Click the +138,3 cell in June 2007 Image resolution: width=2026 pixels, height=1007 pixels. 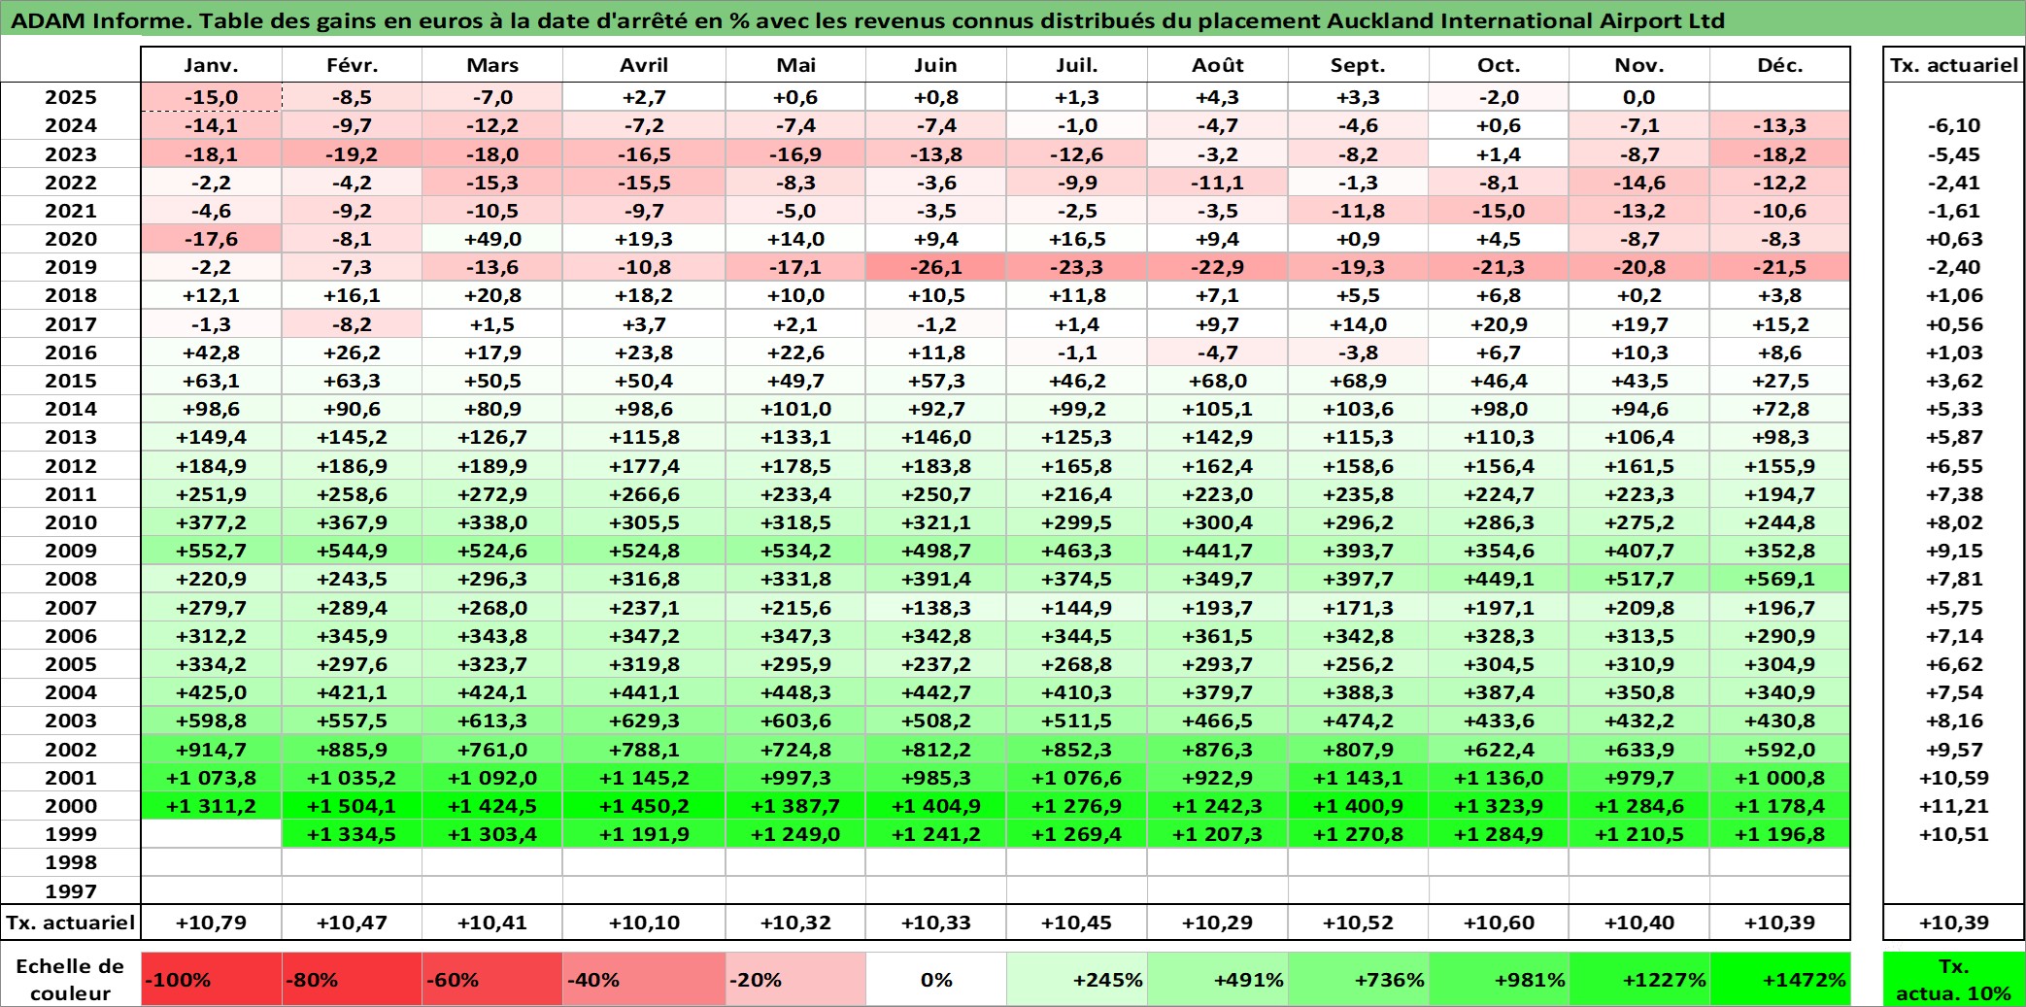936,608
